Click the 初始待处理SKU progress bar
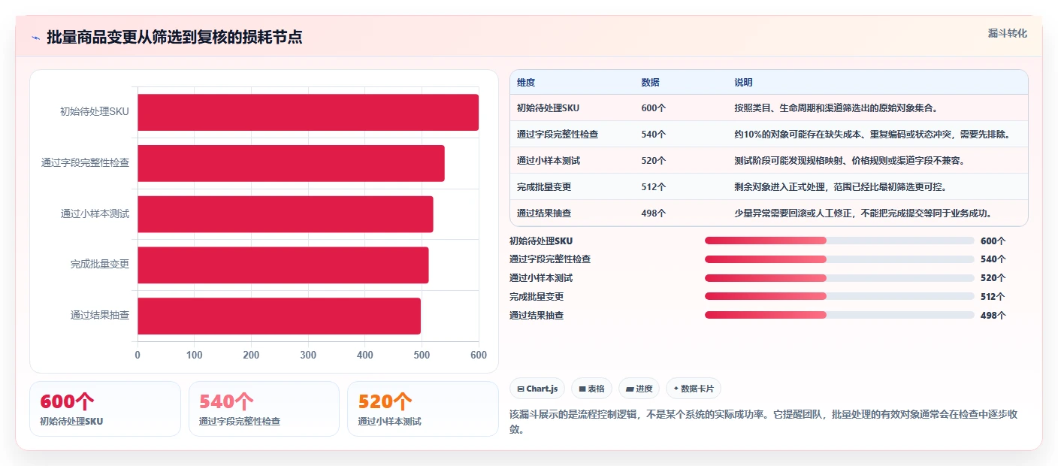The height and width of the screenshot is (466, 1058). (x=839, y=241)
